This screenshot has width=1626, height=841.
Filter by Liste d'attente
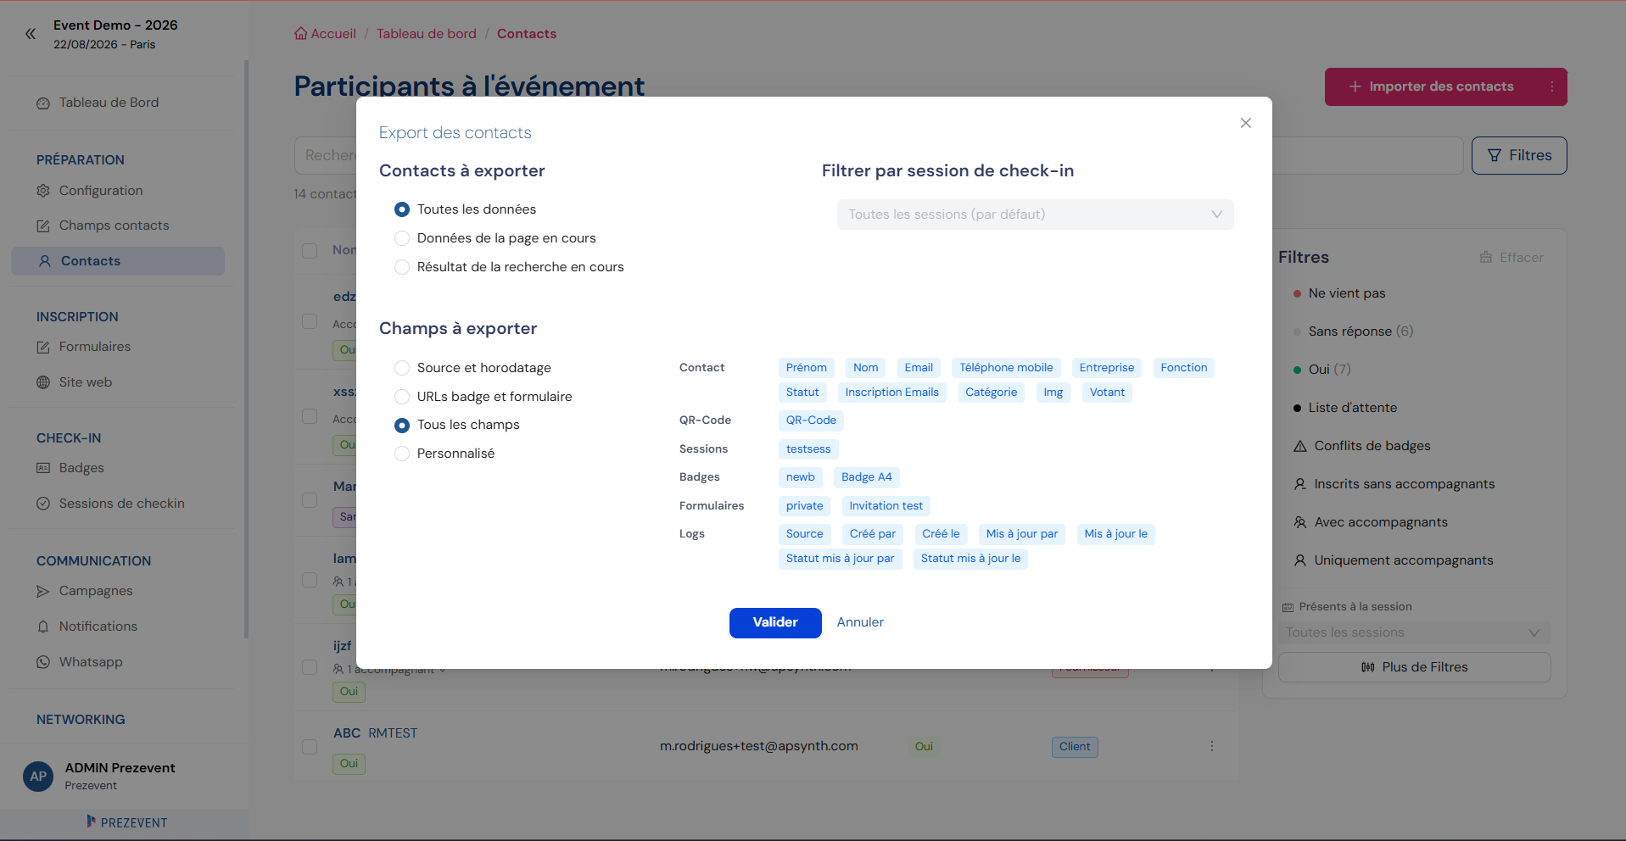(1352, 408)
